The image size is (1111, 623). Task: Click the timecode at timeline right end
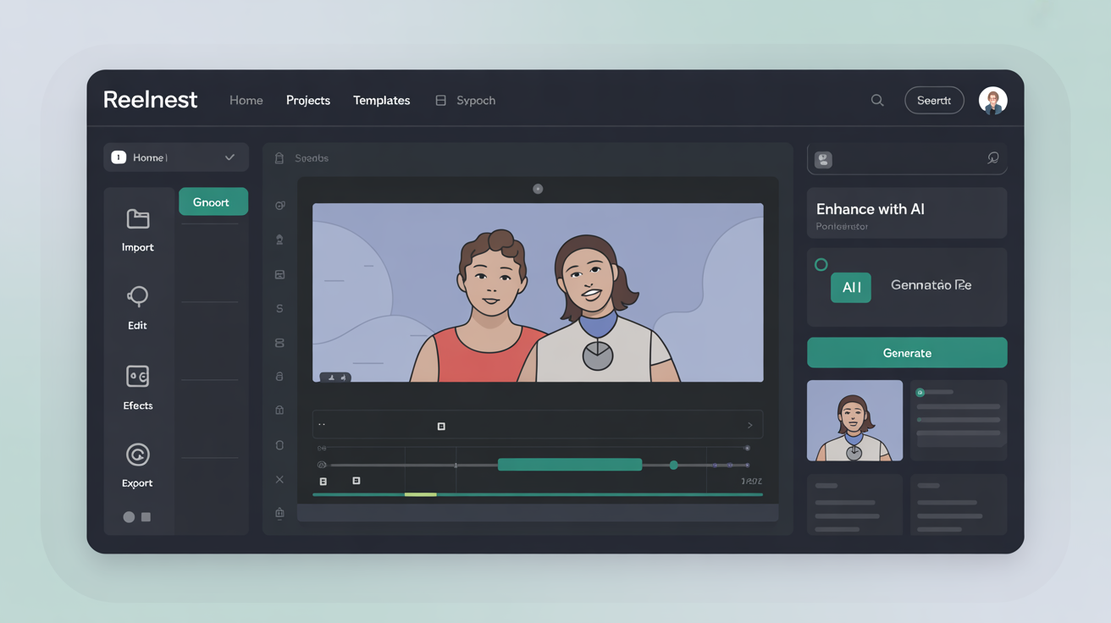click(751, 481)
